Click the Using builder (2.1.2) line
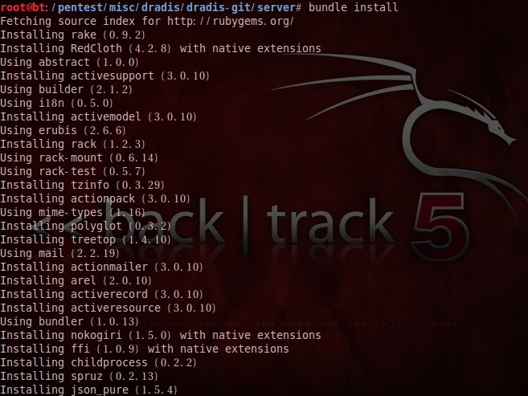Screen dimensions: 528x396 coord(67,89)
